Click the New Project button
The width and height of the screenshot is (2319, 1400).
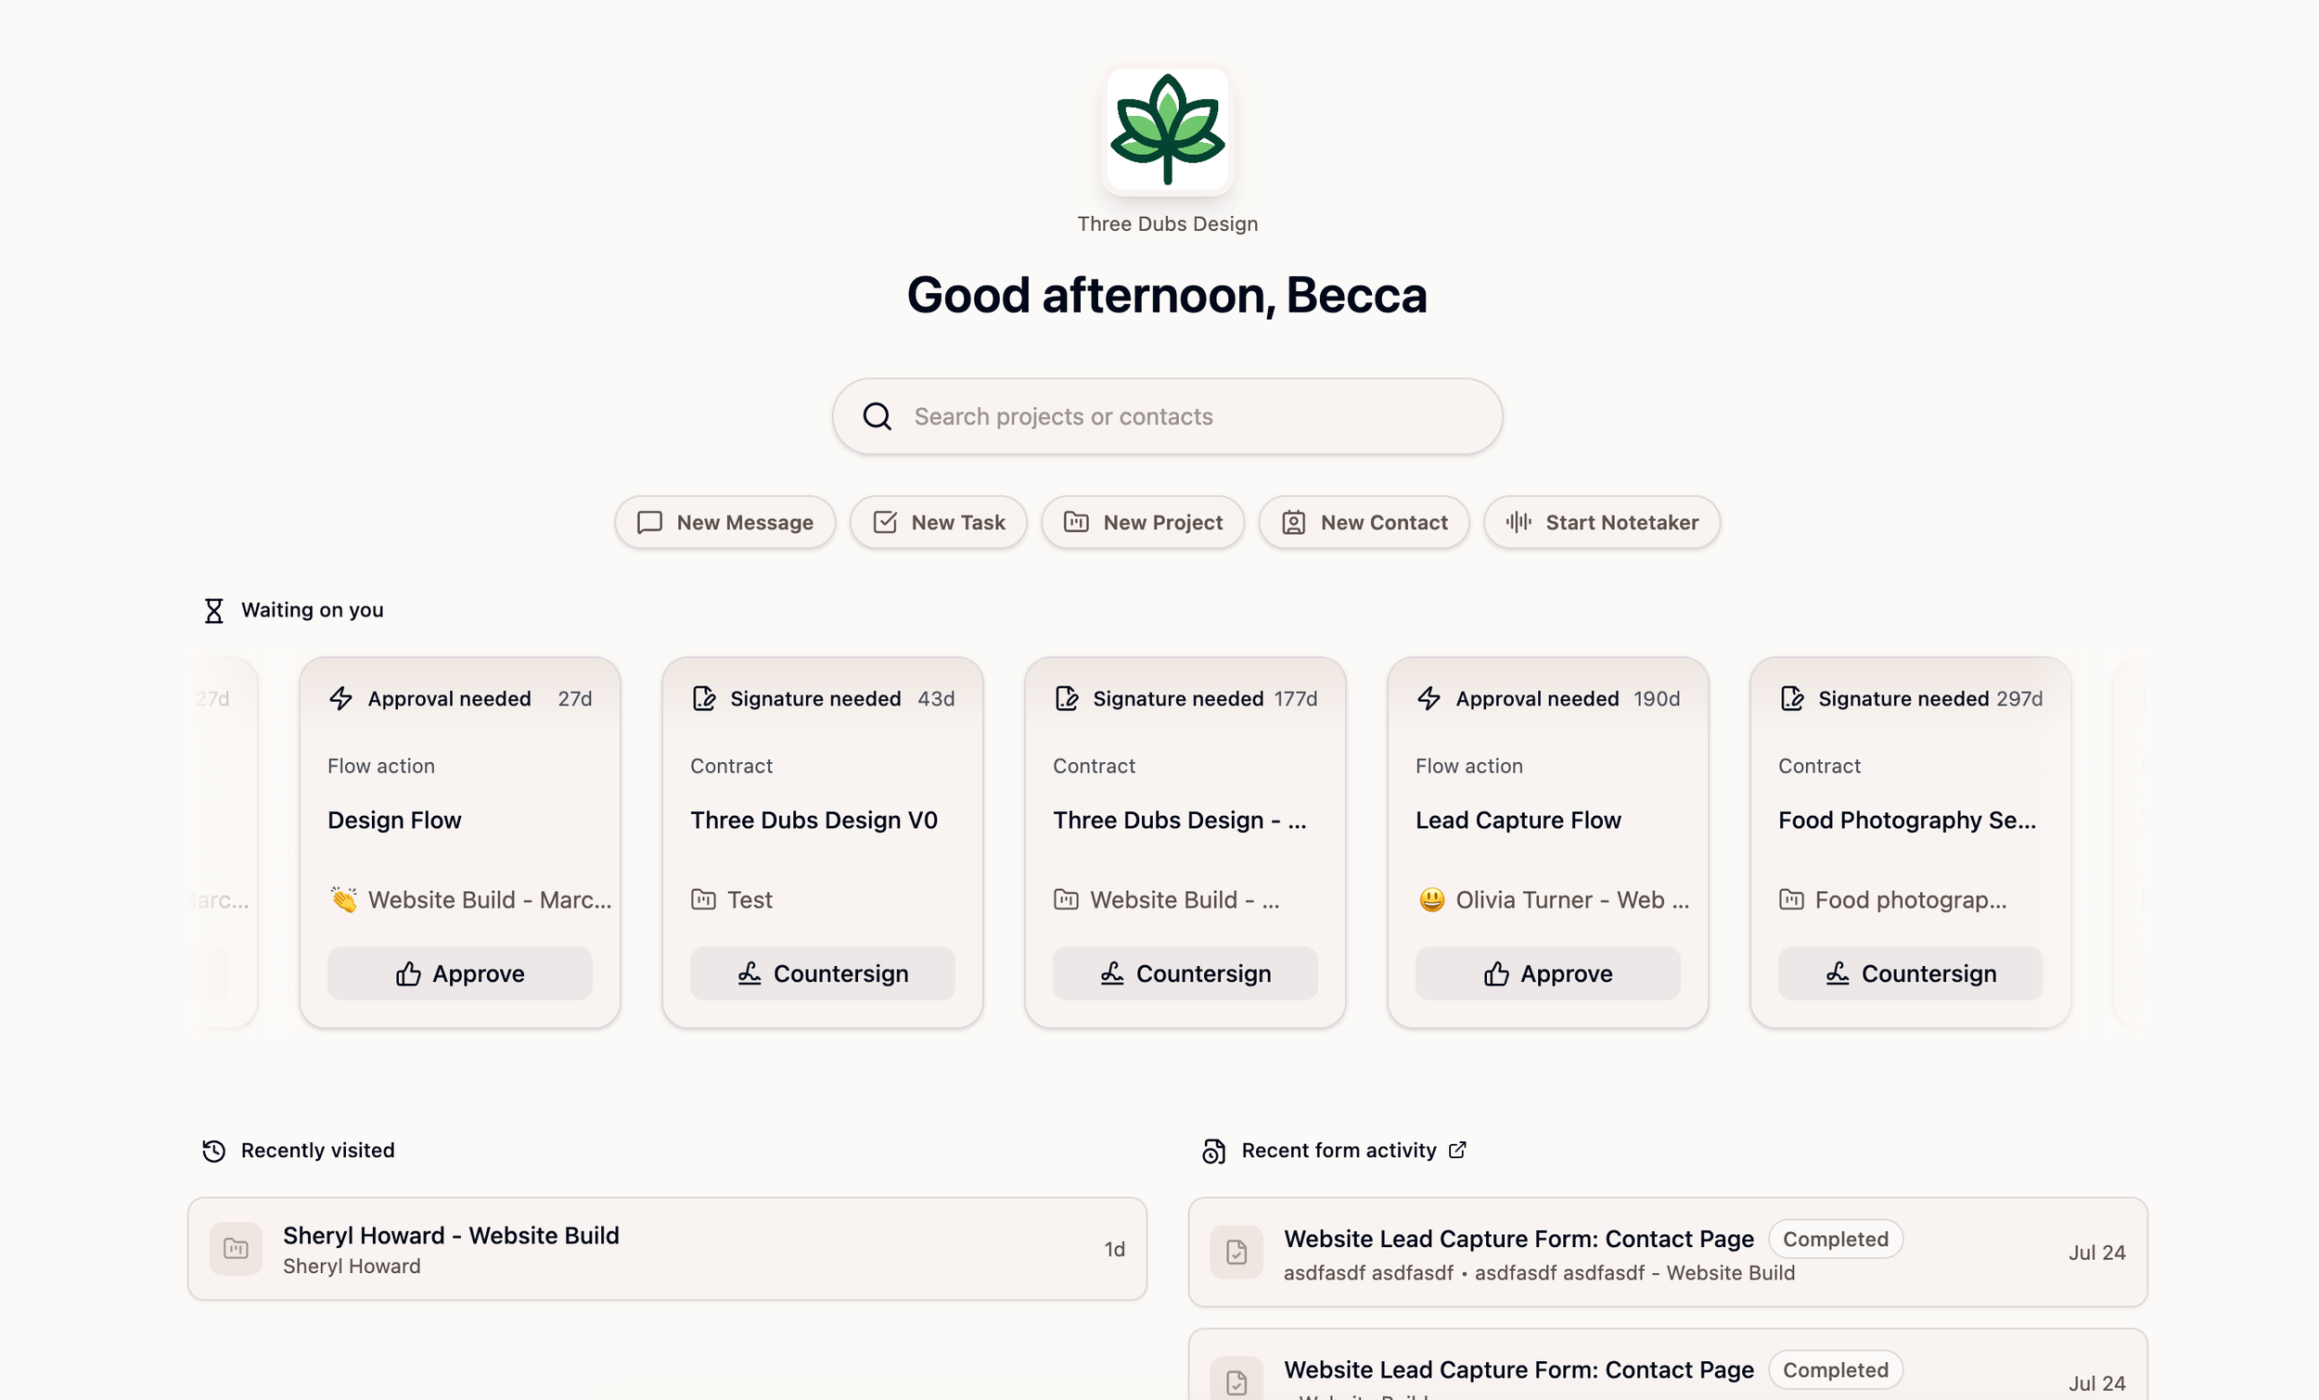tap(1143, 522)
